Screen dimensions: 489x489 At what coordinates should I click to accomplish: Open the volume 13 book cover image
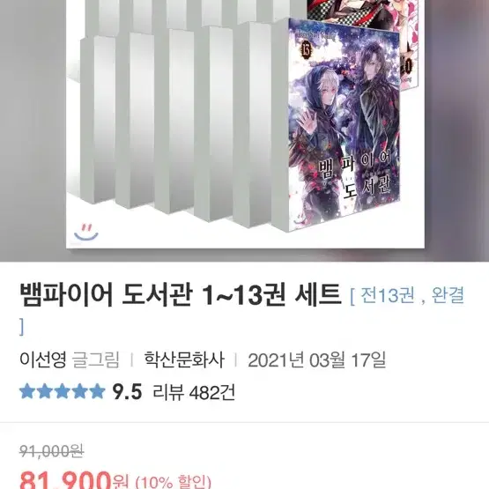click(x=344, y=123)
